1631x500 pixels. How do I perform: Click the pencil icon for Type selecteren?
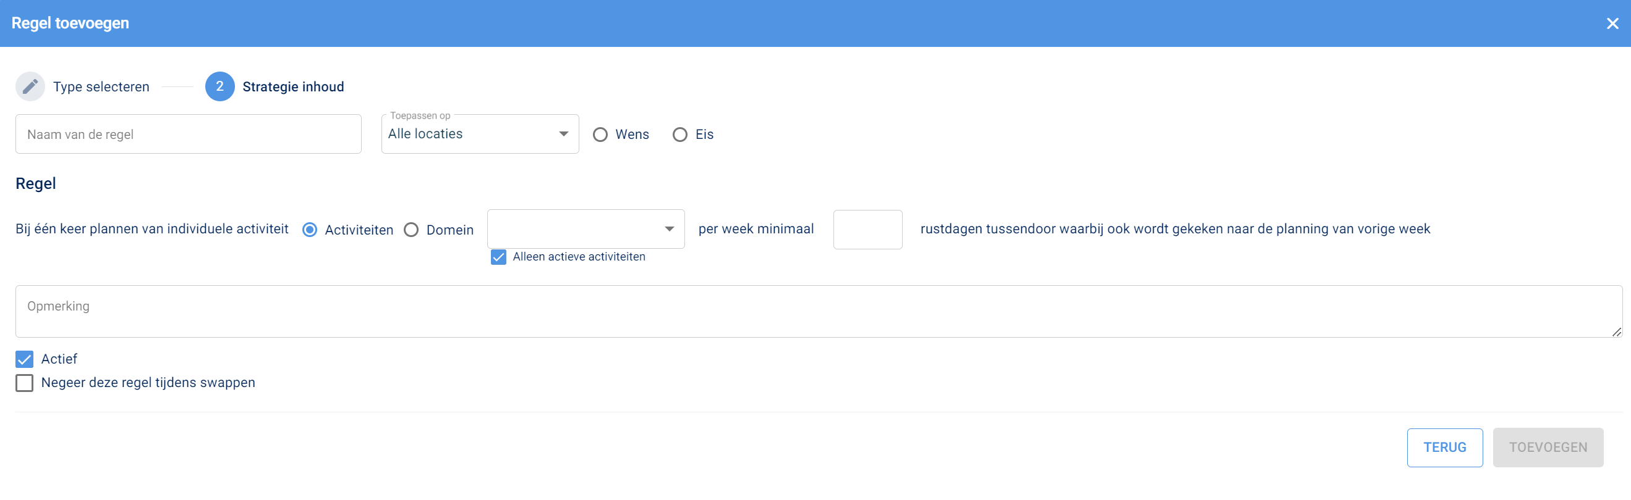[30, 86]
